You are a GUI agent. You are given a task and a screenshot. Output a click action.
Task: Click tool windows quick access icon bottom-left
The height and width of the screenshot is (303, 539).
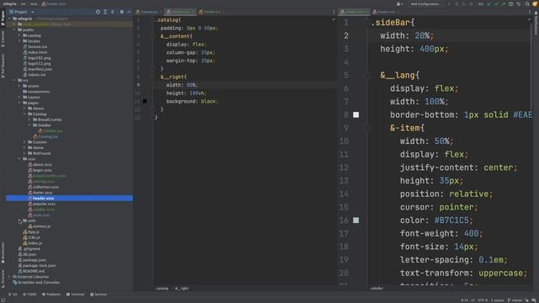click(x=3, y=300)
